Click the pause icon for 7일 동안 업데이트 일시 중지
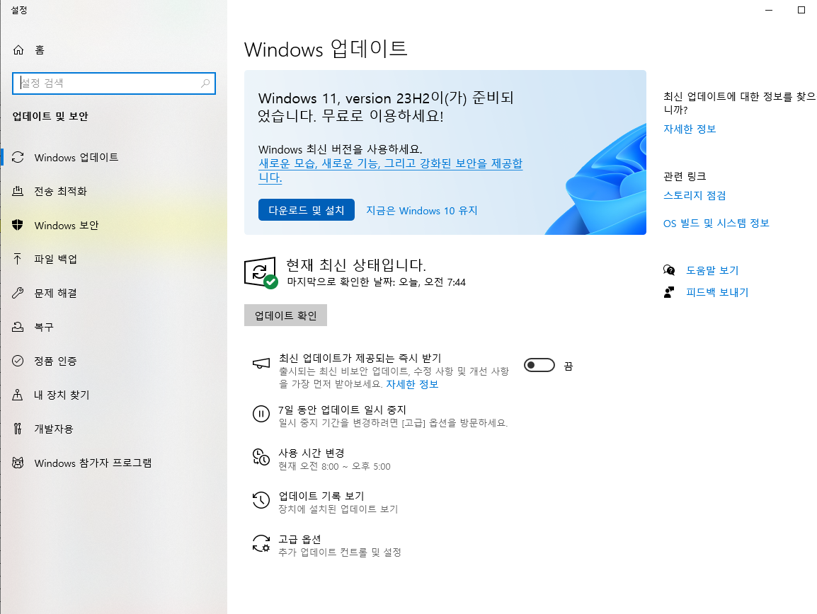Image resolution: width=817 pixels, height=614 pixels. point(261,414)
